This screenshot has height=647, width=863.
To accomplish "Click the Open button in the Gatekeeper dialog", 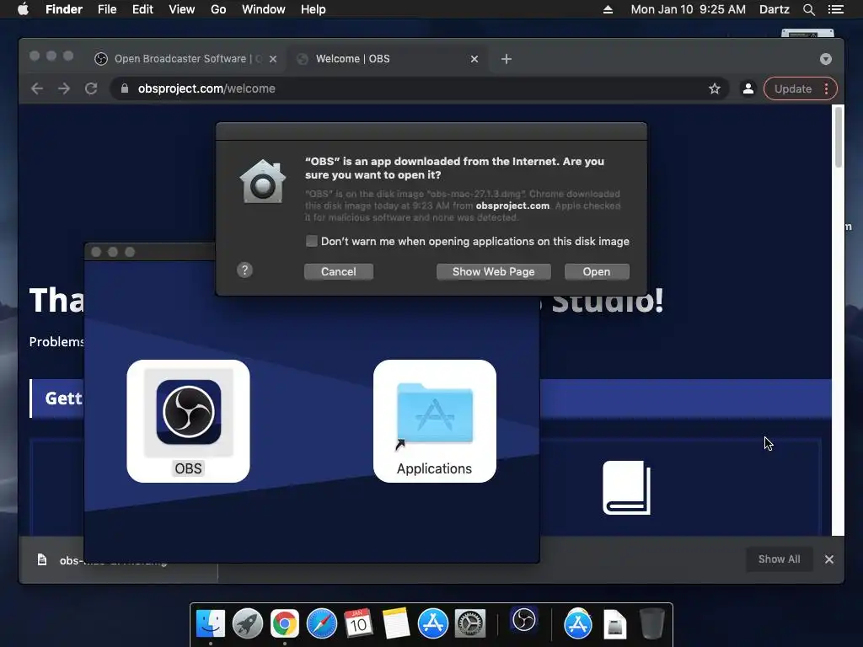I will pyautogui.click(x=597, y=272).
